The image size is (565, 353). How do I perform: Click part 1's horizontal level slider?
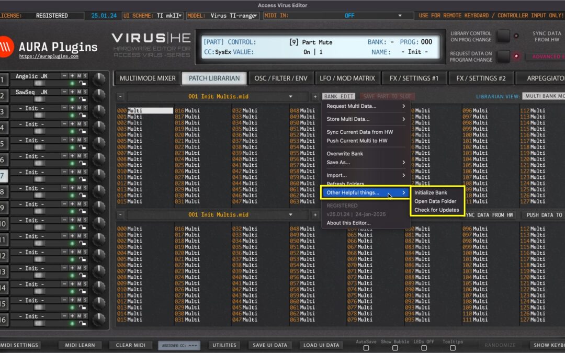coord(40,84)
